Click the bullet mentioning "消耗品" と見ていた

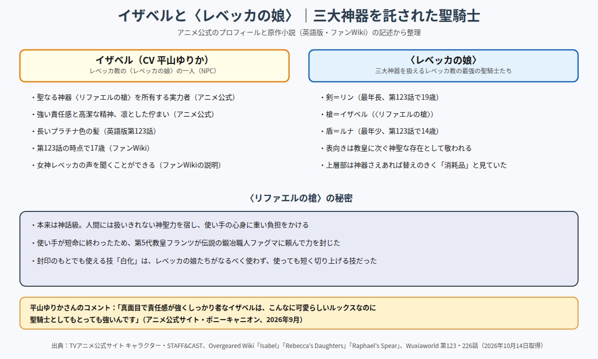tap(413, 165)
